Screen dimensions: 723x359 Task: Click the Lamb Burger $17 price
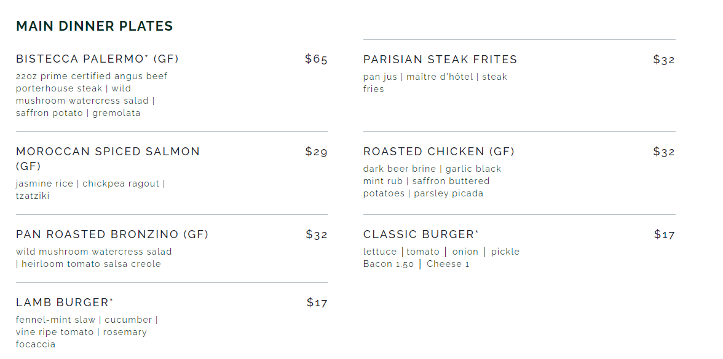(317, 303)
